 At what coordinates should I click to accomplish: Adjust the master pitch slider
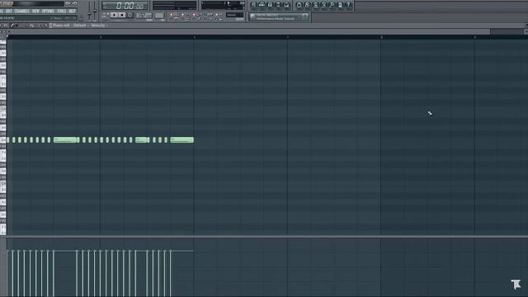95,11
